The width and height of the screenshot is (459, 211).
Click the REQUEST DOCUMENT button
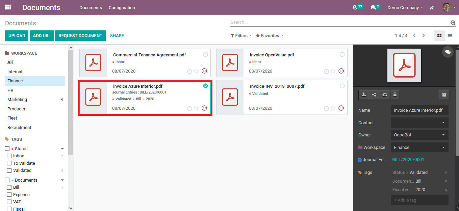click(80, 35)
